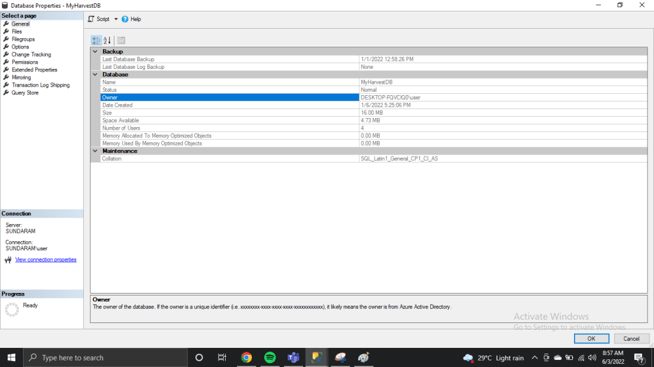Open the Permissions page

point(25,62)
